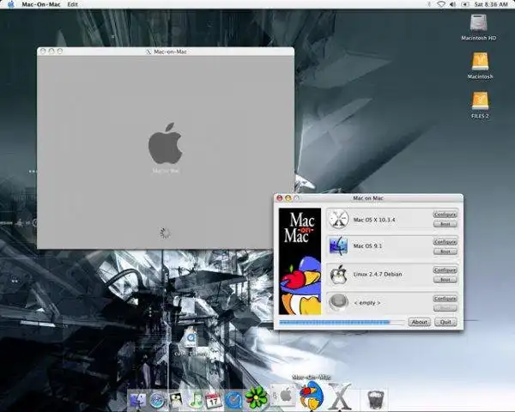Click the spinning boot progress indicator

click(165, 233)
